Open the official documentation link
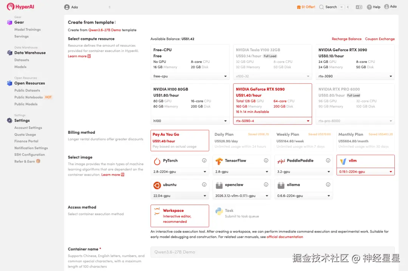The height and width of the screenshot is (271, 408). [285, 237]
